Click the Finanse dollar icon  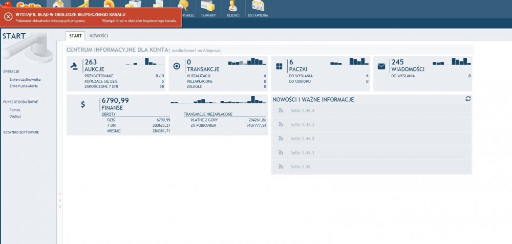coord(83,104)
